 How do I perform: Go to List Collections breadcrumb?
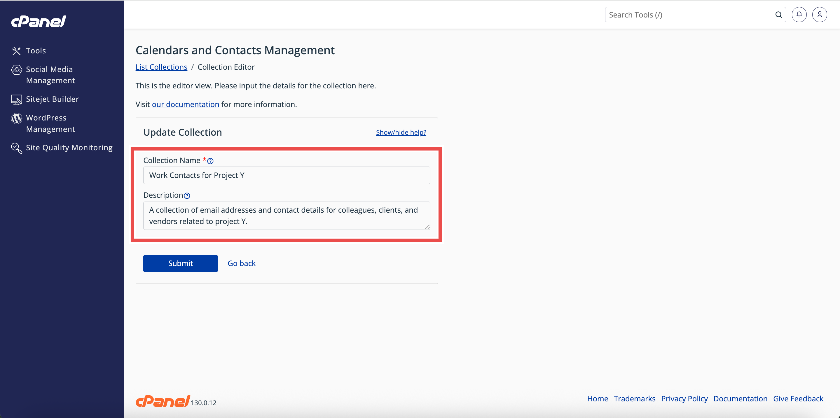pyautogui.click(x=161, y=67)
